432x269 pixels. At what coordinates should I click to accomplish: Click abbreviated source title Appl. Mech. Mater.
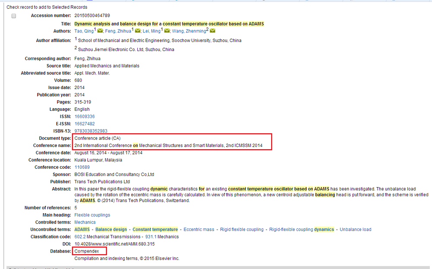coord(92,73)
